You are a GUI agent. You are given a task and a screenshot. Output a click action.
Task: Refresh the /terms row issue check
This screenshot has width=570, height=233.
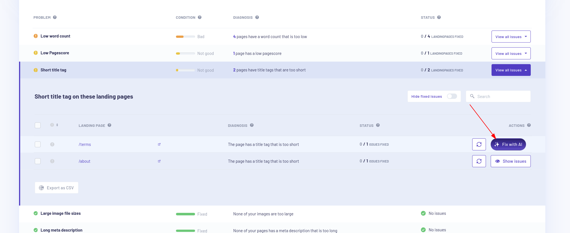479,145
